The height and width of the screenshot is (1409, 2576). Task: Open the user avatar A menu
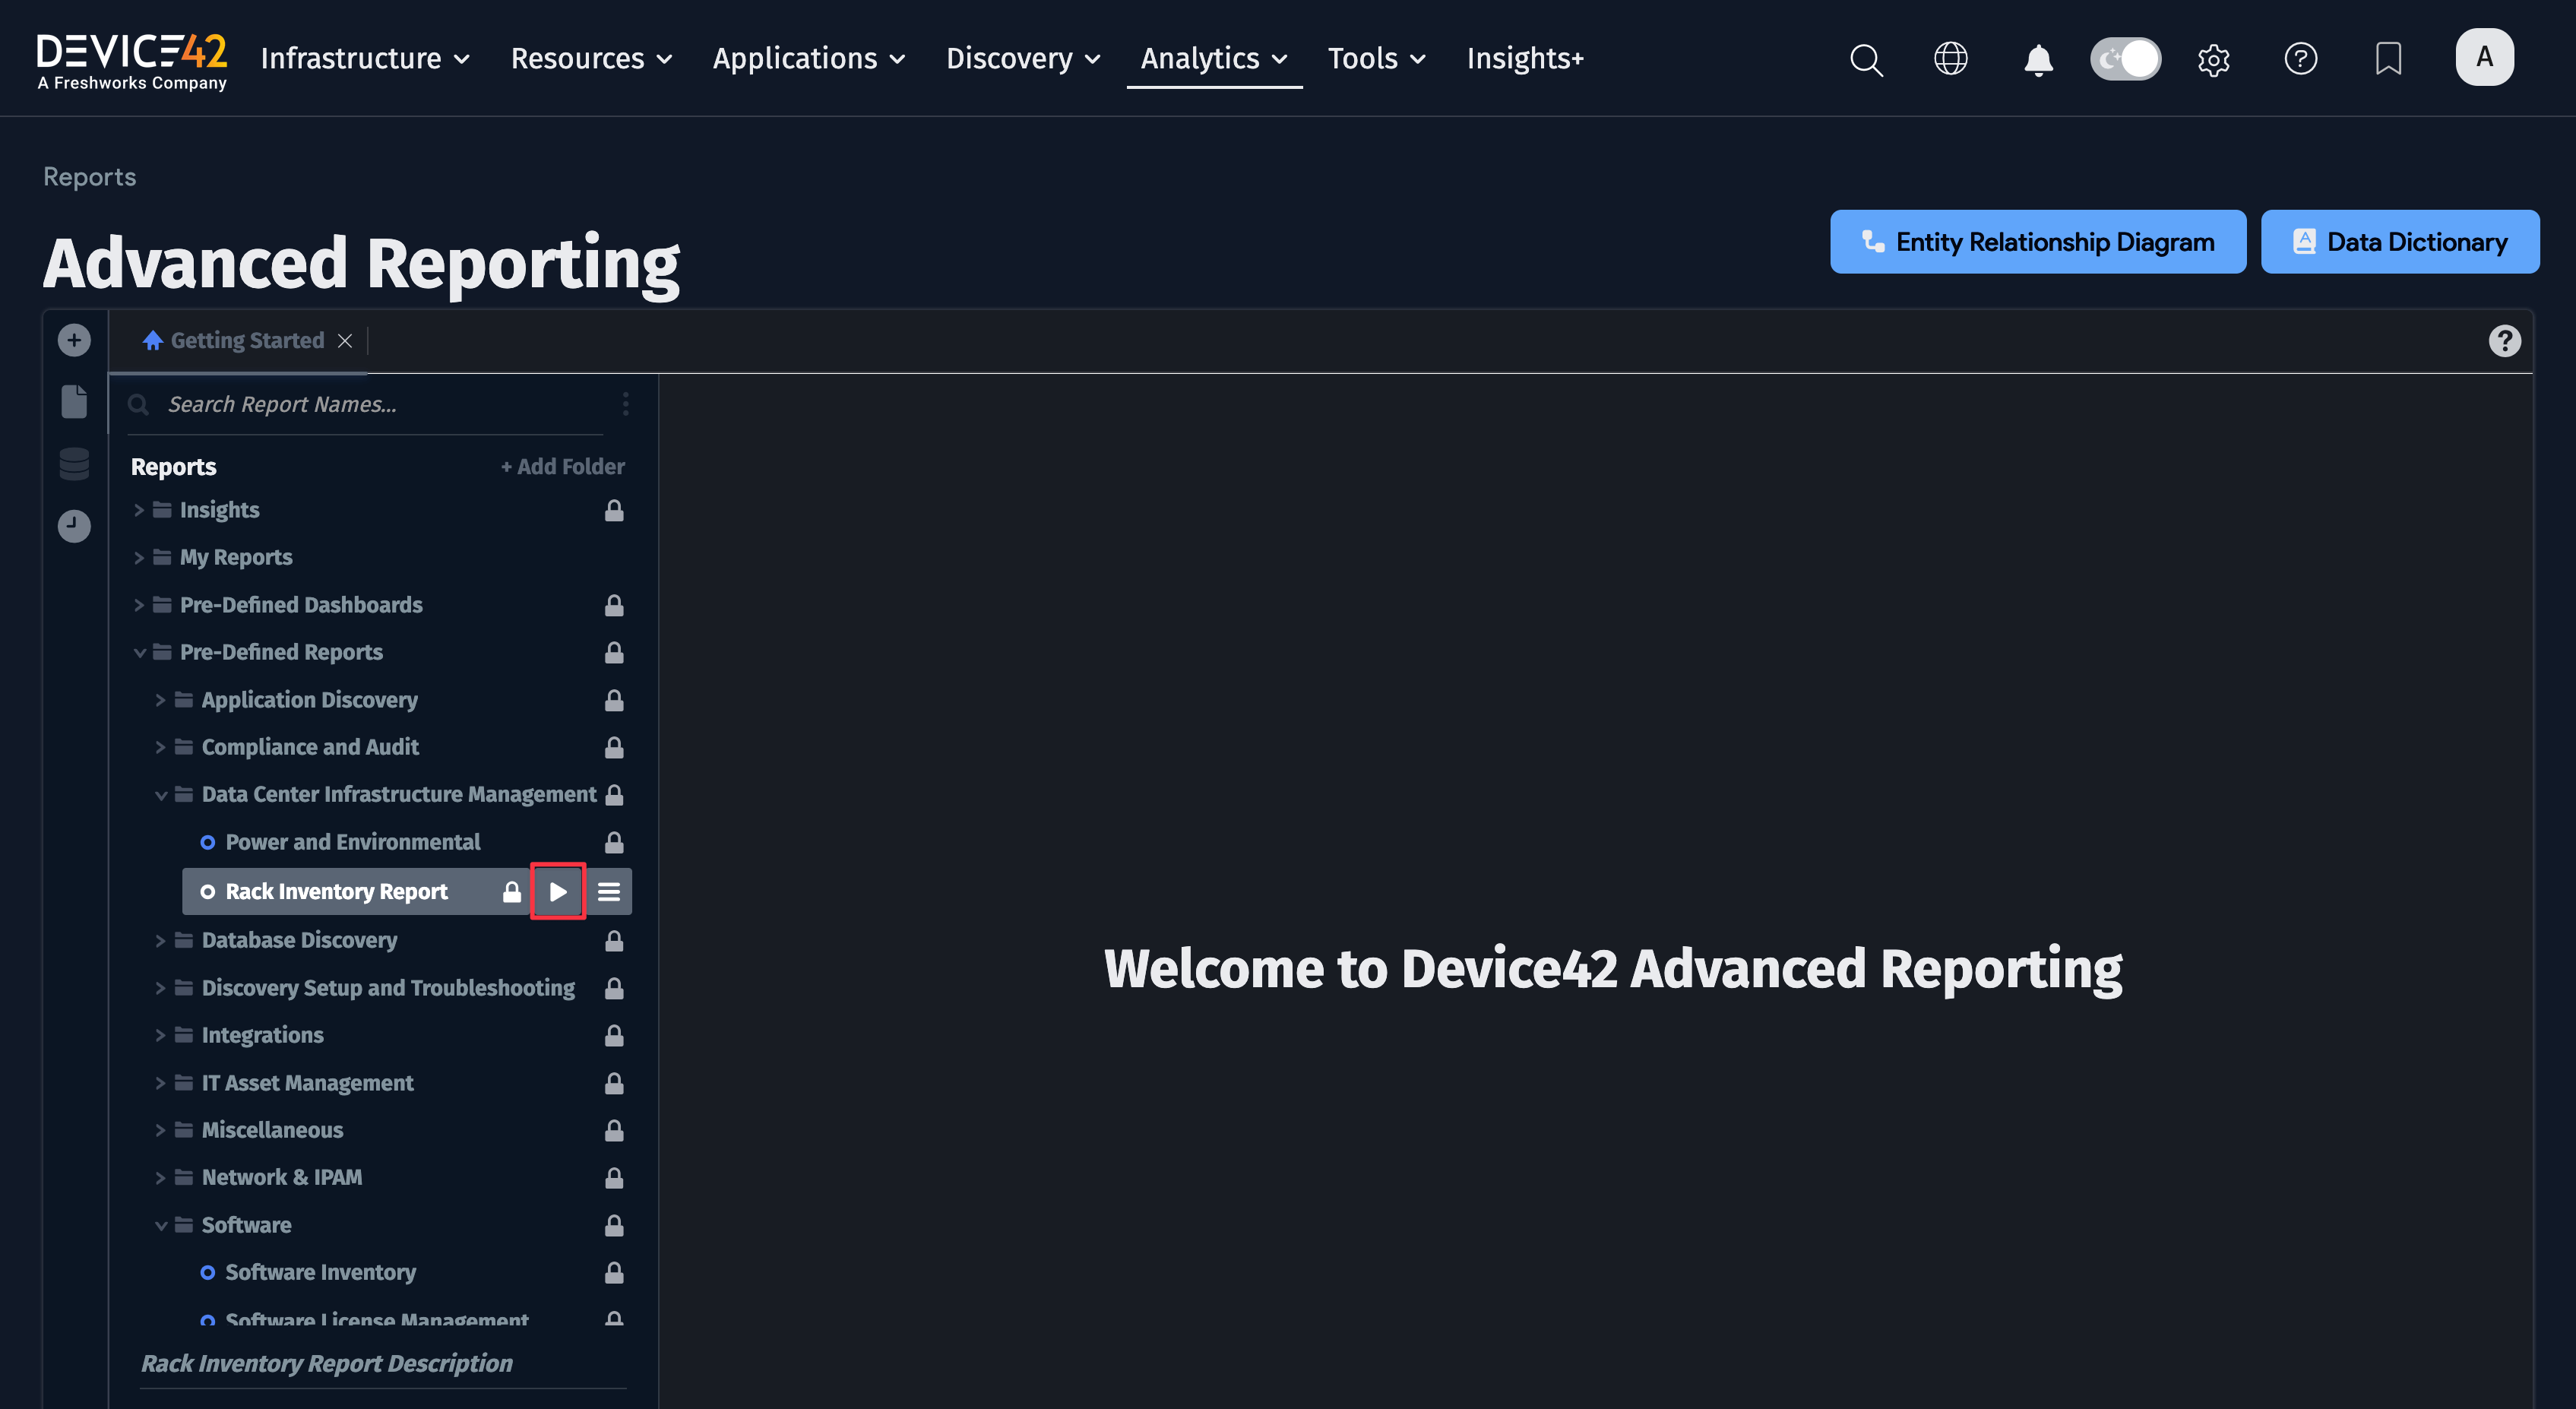tap(2484, 57)
